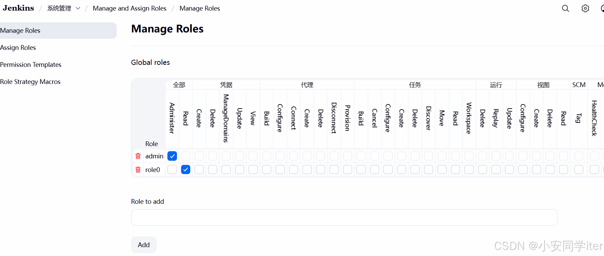Screen dimensions: 604x256
Task: Select Manage Roles in the sidebar
Action: 57,30
